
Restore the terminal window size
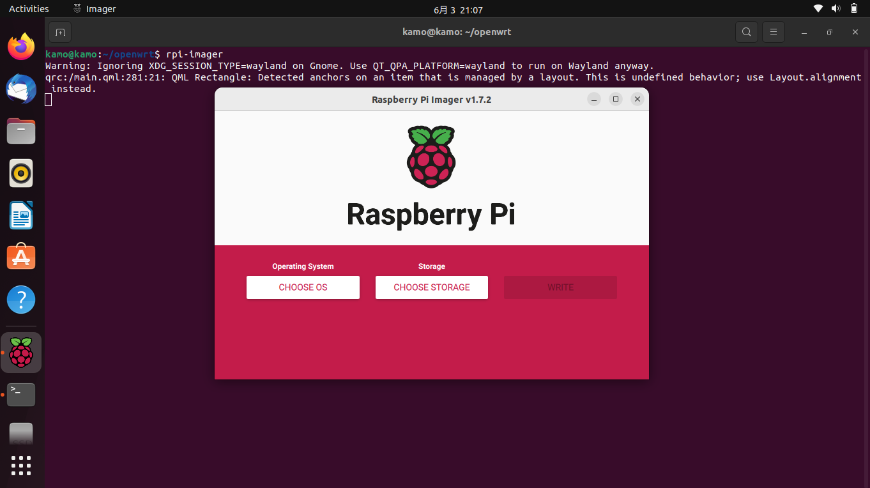829,32
